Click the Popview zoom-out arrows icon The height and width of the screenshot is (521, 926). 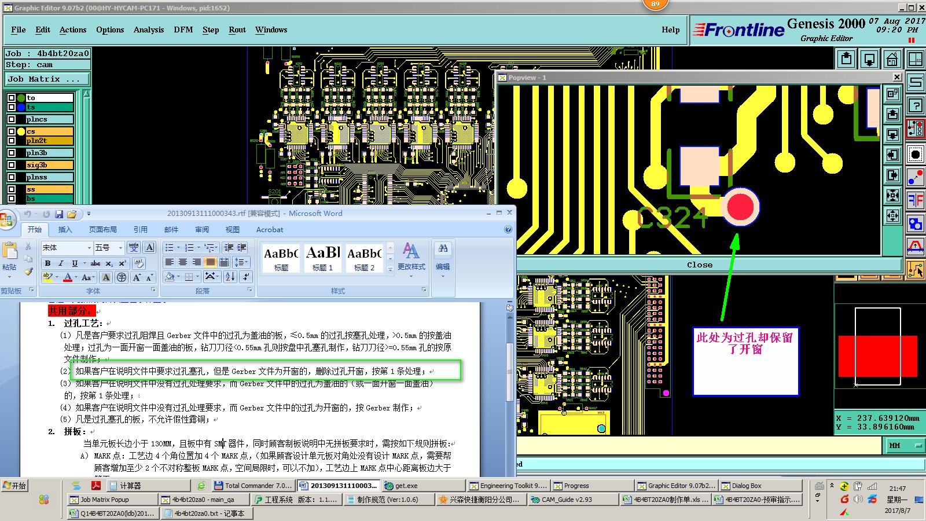[x=892, y=216]
